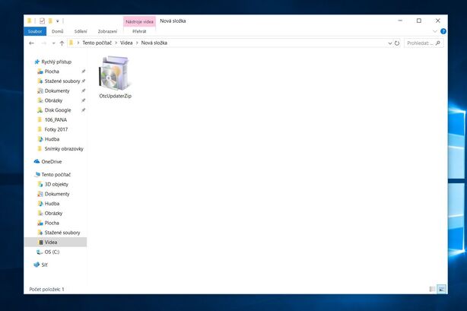The image size is (467, 311).
Task: Open Hudba under Rychlý přístup
Action: pyautogui.click(x=52, y=139)
